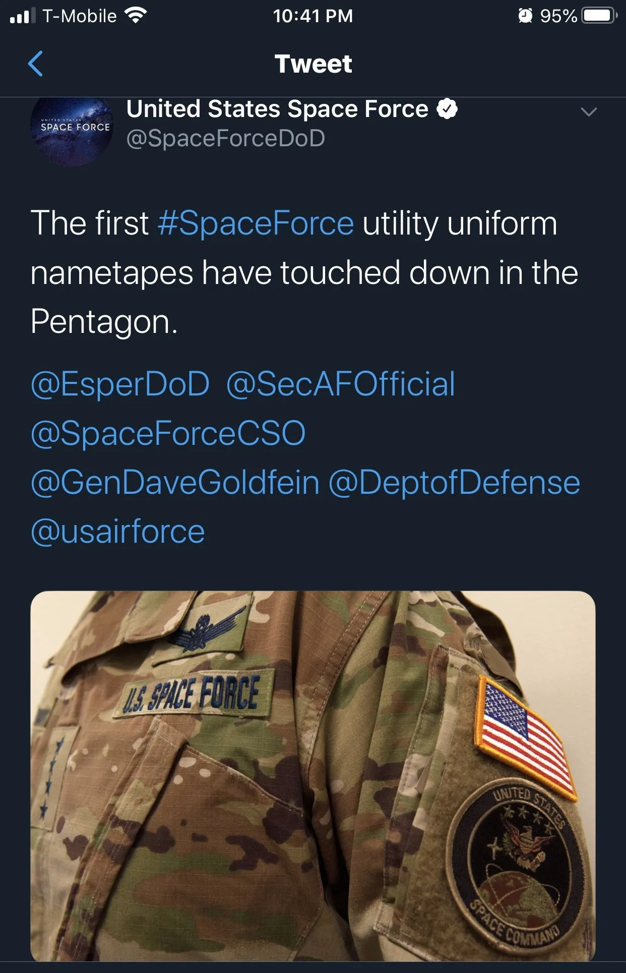This screenshot has height=973, width=626.
Task: Open the @DeptofDefense mention
Action: click(454, 482)
